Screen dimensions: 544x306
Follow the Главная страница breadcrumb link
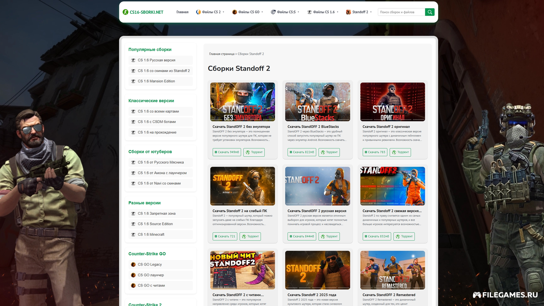(222, 54)
